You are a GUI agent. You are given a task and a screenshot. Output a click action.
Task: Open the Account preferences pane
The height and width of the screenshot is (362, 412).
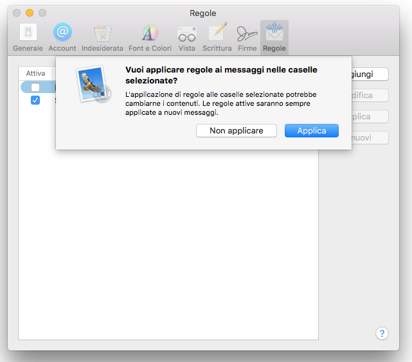[62, 37]
